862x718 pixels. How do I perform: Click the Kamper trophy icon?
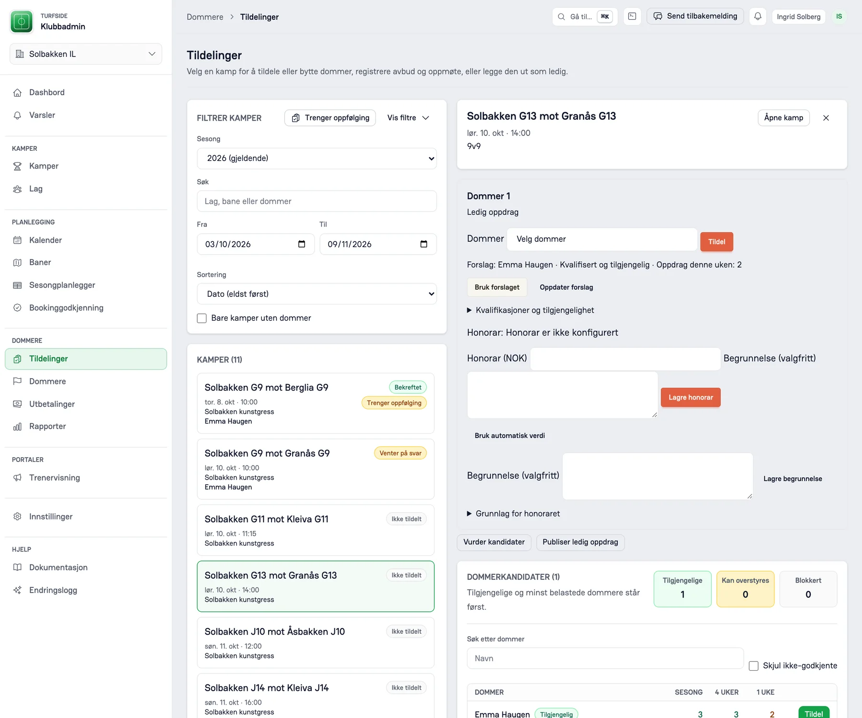coord(18,166)
